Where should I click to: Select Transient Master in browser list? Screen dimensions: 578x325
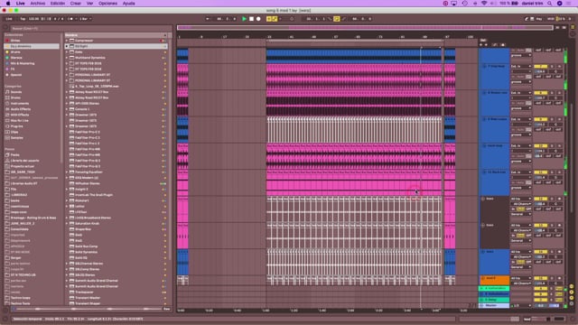click(88, 298)
